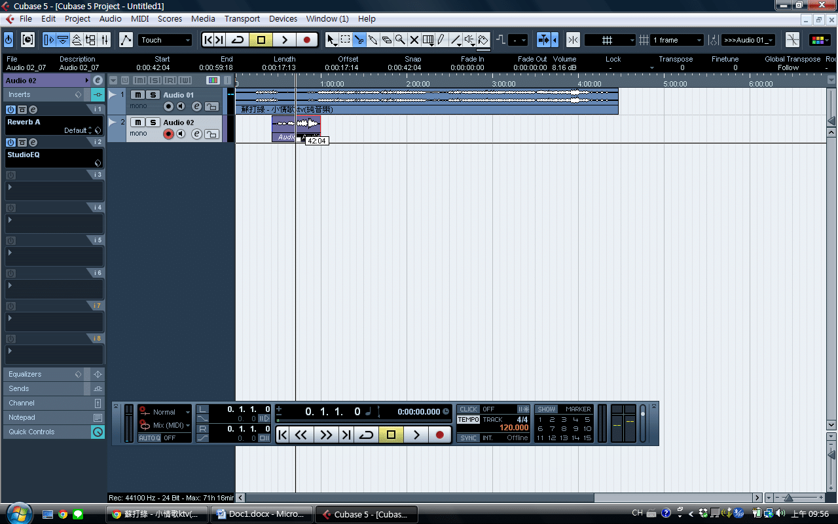Mute the Audio 01 track
Screen dimensions: 838x524
tap(137, 95)
